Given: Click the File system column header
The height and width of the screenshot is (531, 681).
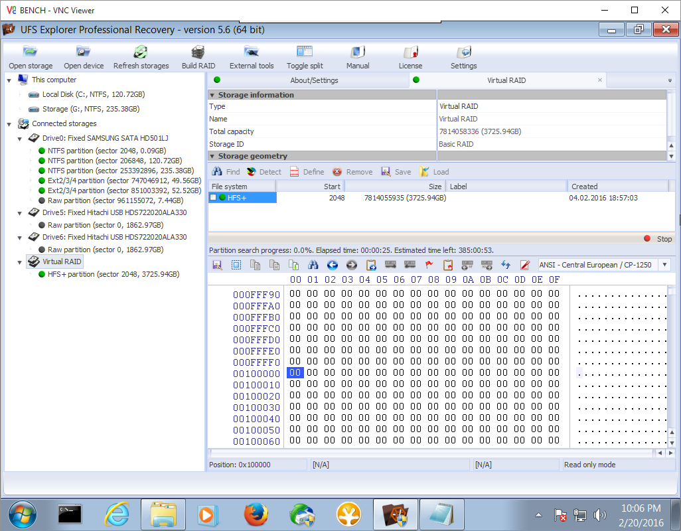Looking at the screenshot, I should pyautogui.click(x=242, y=187).
